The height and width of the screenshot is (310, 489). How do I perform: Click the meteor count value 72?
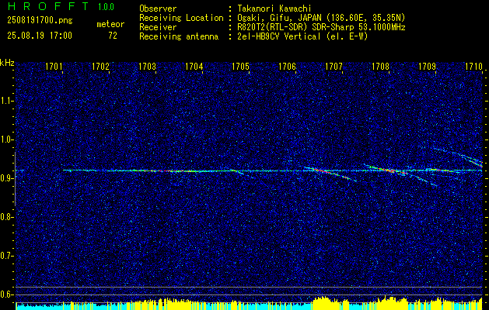pos(113,36)
